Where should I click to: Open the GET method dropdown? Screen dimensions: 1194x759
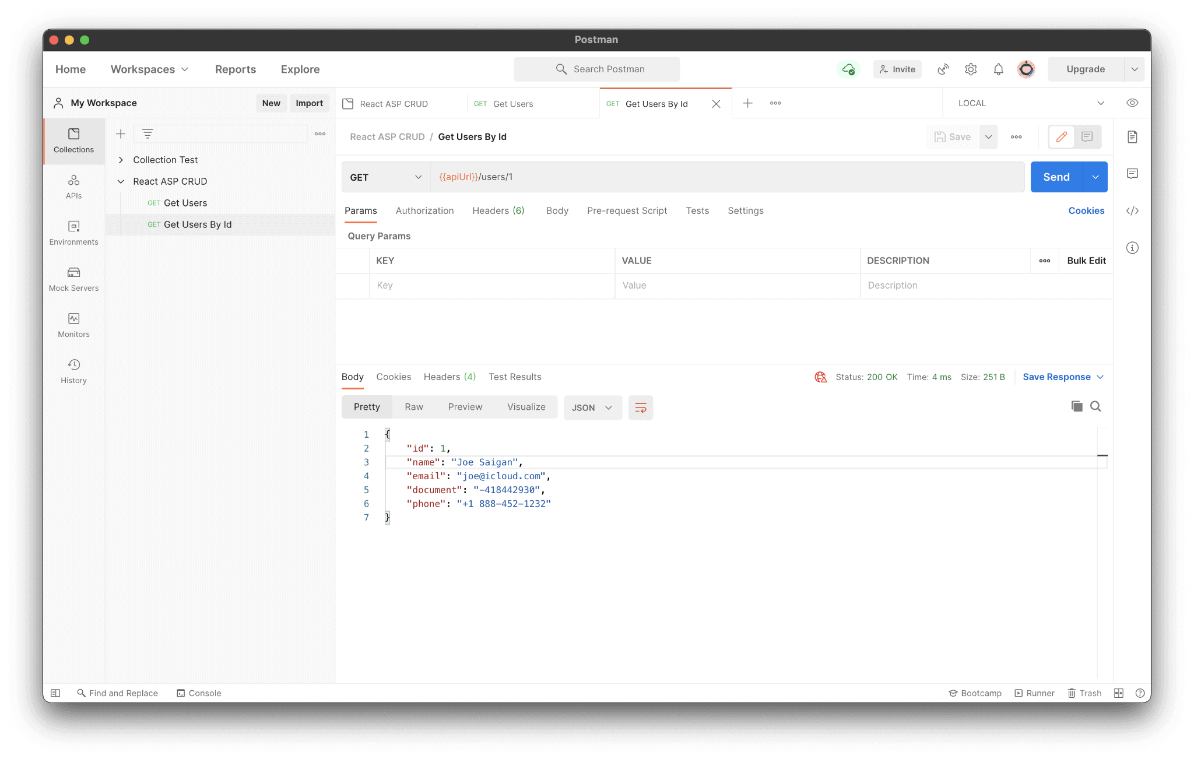(x=386, y=177)
